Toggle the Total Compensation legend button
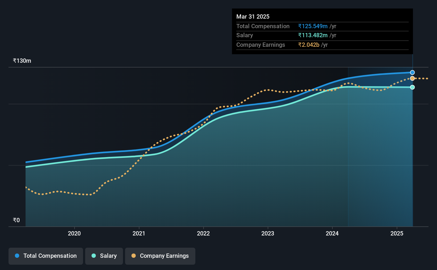437x270 pixels. click(46, 256)
